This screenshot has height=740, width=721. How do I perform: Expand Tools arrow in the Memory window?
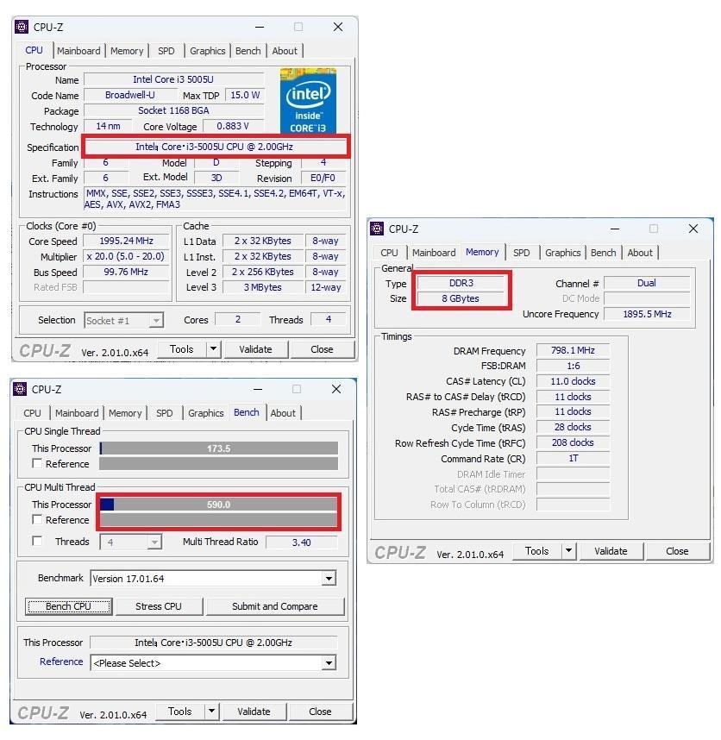568,551
